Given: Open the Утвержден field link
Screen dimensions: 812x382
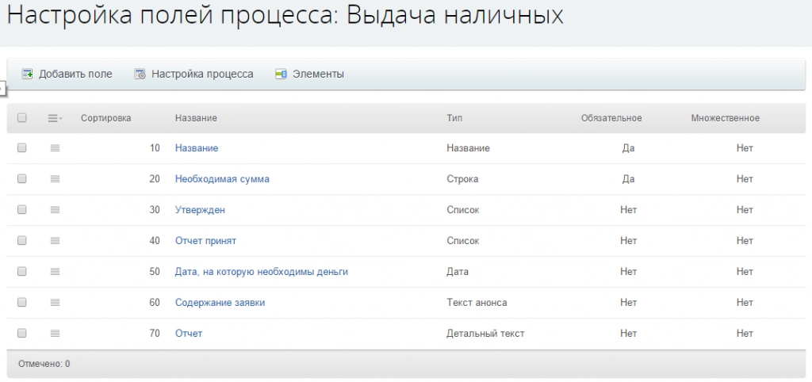Looking at the screenshot, I should click(x=200, y=210).
